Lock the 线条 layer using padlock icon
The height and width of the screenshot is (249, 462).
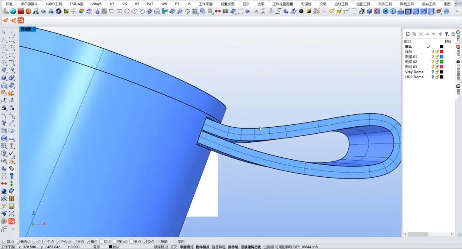tap(437, 52)
